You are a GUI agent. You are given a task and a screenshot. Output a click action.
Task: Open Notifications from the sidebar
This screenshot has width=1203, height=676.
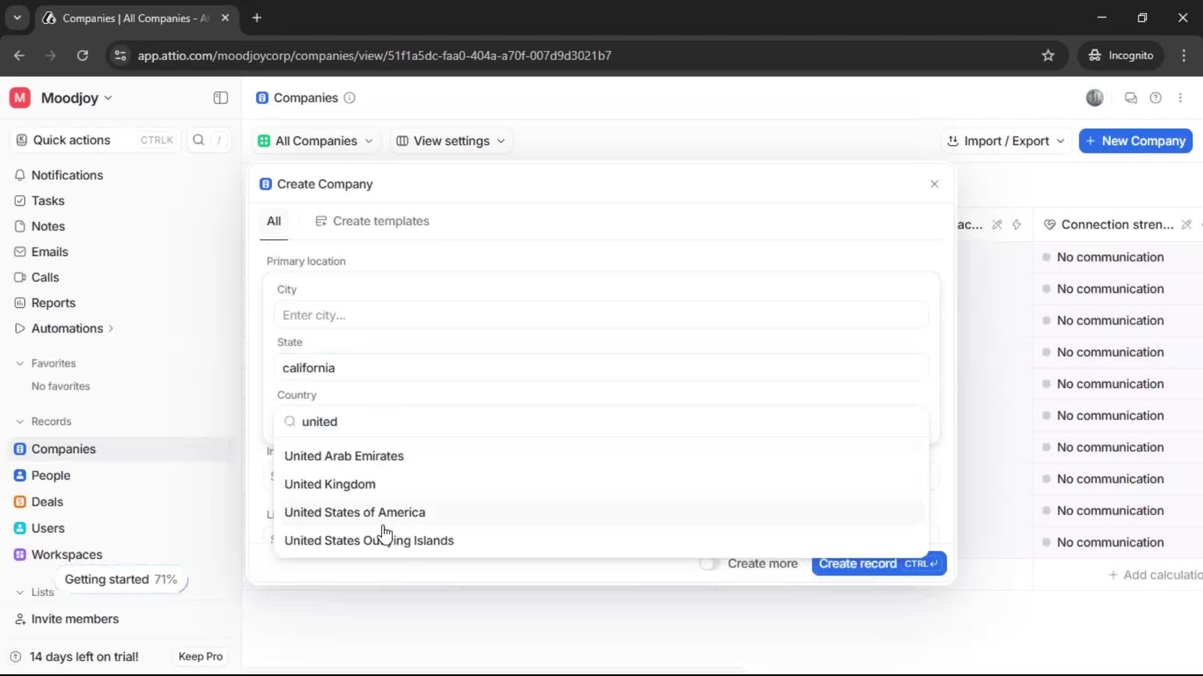(67, 175)
